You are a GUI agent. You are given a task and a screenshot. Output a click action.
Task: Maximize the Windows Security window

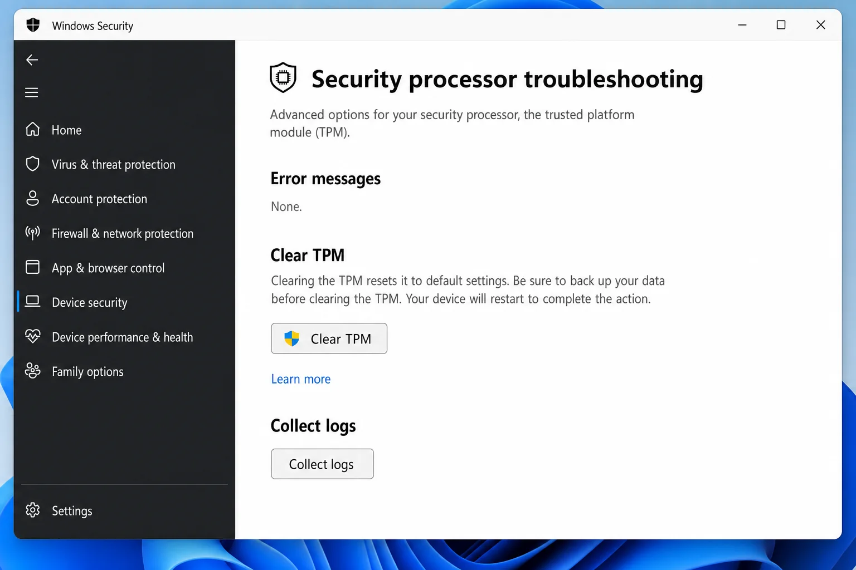pos(781,25)
